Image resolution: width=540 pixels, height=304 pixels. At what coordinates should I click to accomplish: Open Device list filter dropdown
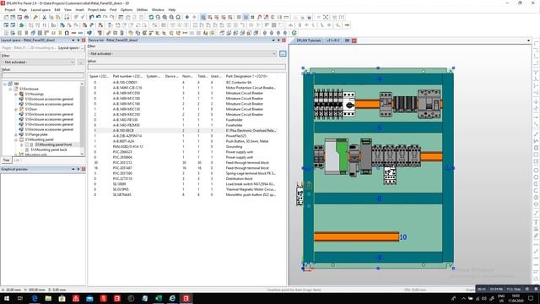(274, 54)
